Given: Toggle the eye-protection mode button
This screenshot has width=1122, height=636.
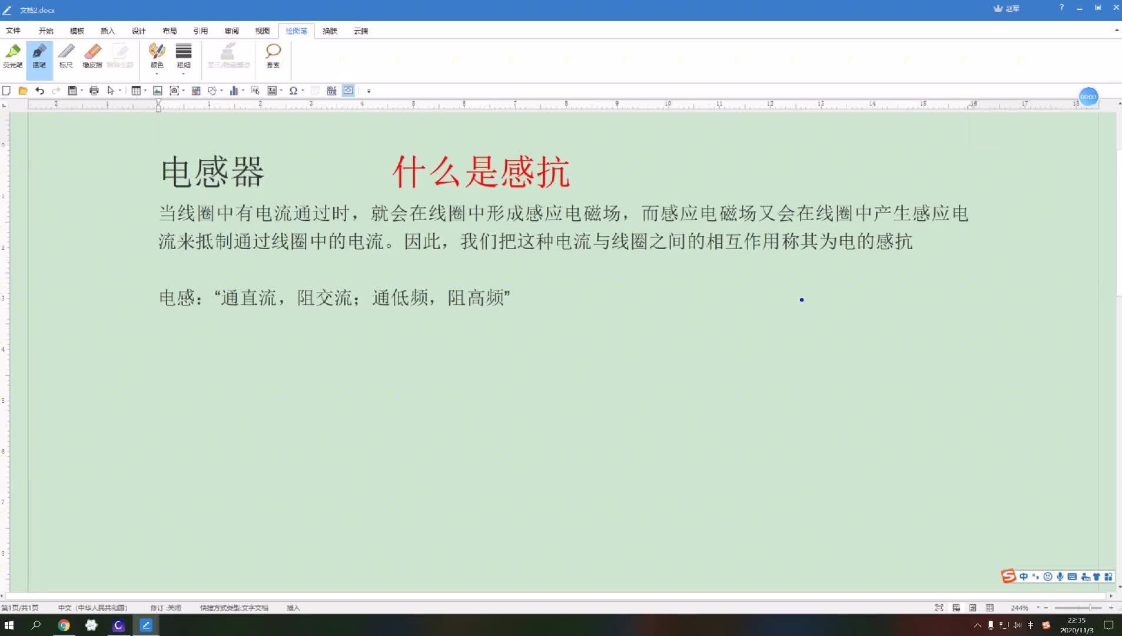Looking at the screenshot, I should click(348, 91).
